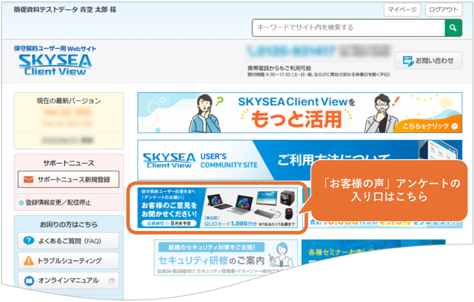The width and height of the screenshot is (474, 302).
Task: Click the external window icon on オンラインマニュアル
Action: click(112, 281)
